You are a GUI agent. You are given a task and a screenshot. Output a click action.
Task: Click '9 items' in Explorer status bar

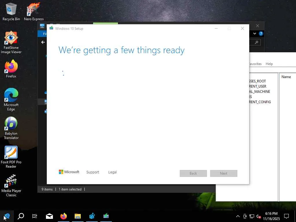47,189
